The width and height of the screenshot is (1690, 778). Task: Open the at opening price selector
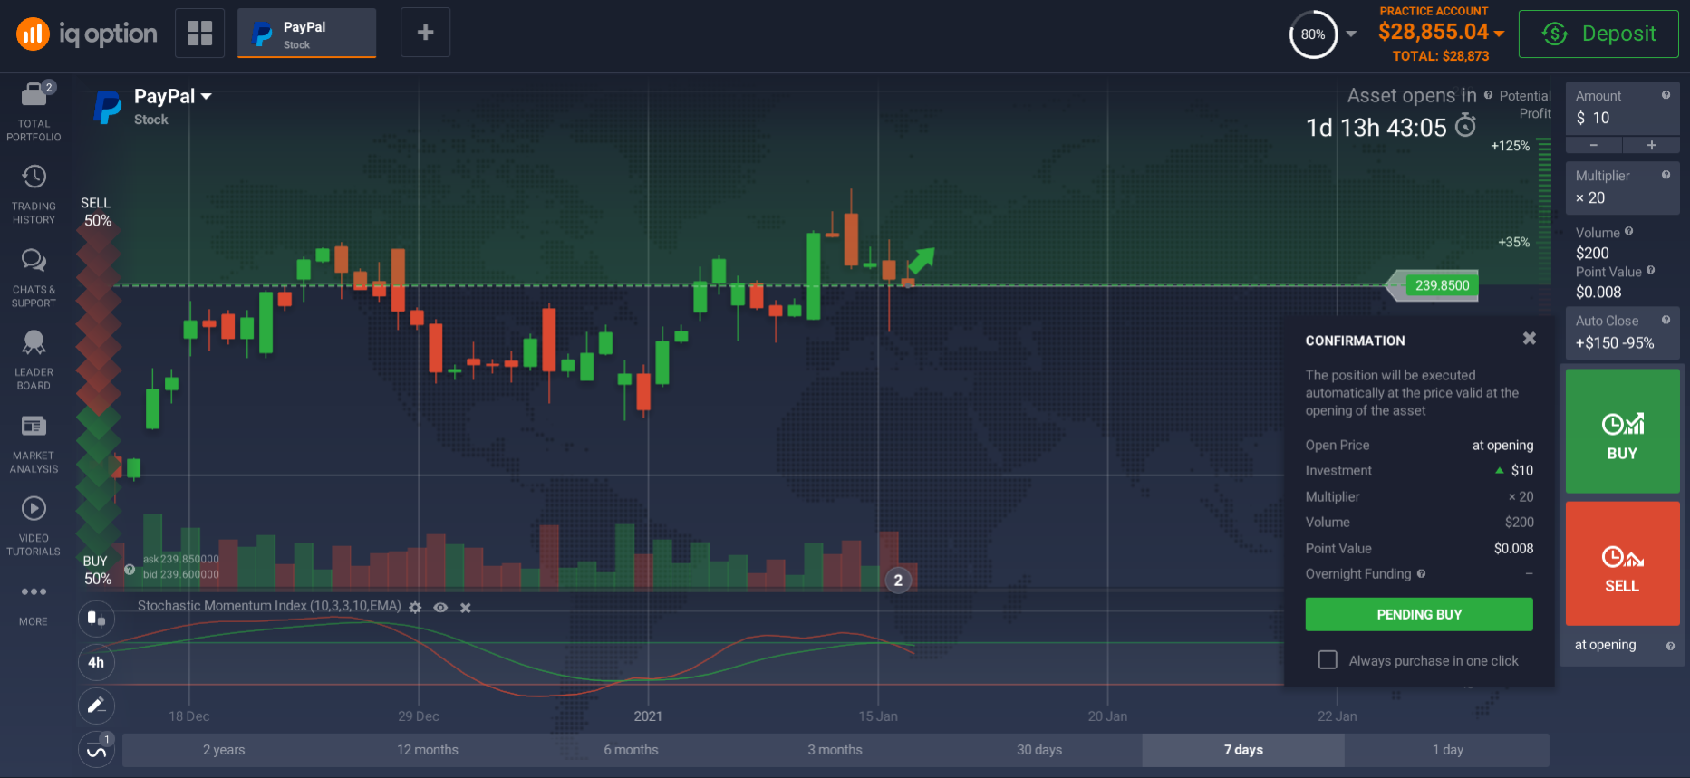click(x=1622, y=646)
